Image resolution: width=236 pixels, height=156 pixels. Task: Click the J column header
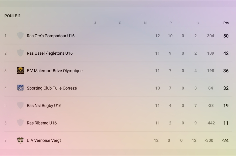95,23
